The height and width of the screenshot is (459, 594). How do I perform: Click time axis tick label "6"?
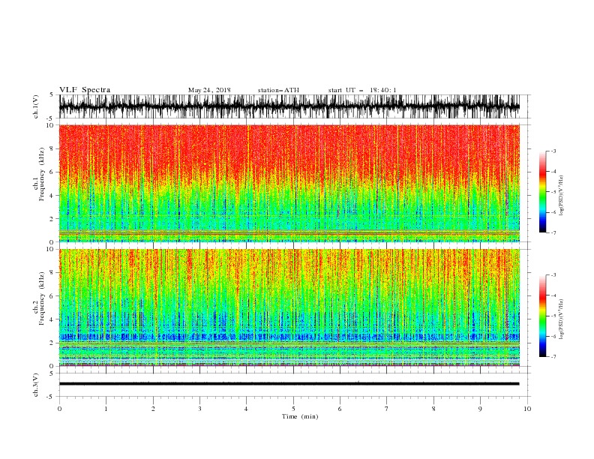[x=340, y=409]
